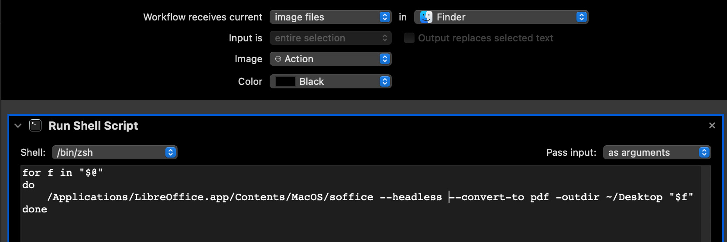Toggle Output replaces selected text checkbox
The height and width of the screenshot is (242, 727).
(409, 38)
